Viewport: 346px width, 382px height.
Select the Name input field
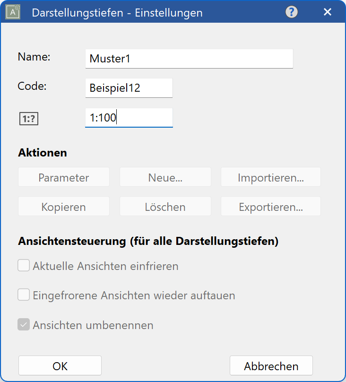tap(189, 58)
